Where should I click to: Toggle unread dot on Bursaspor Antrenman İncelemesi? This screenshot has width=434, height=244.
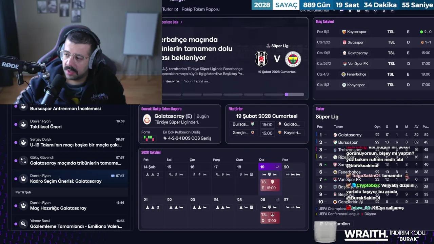click(16, 106)
